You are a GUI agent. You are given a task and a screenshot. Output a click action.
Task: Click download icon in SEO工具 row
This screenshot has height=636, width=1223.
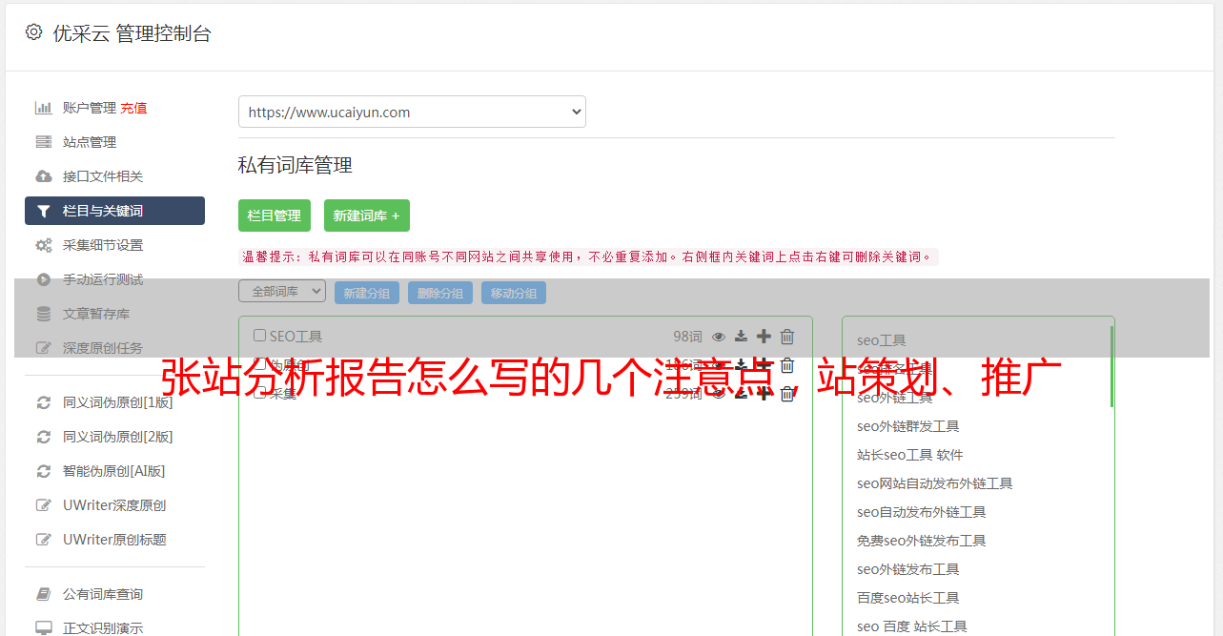coord(741,337)
